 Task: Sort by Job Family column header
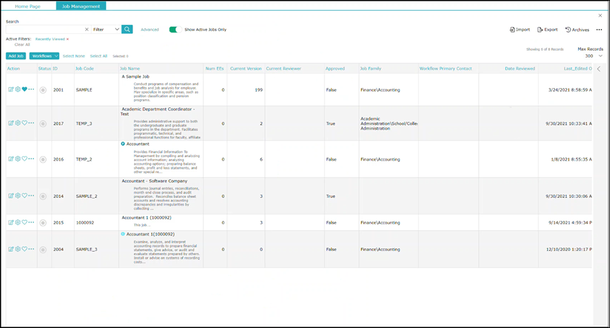click(371, 69)
